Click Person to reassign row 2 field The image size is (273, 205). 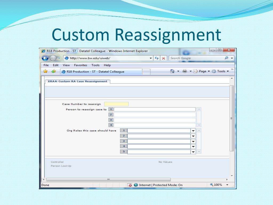[155, 115]
